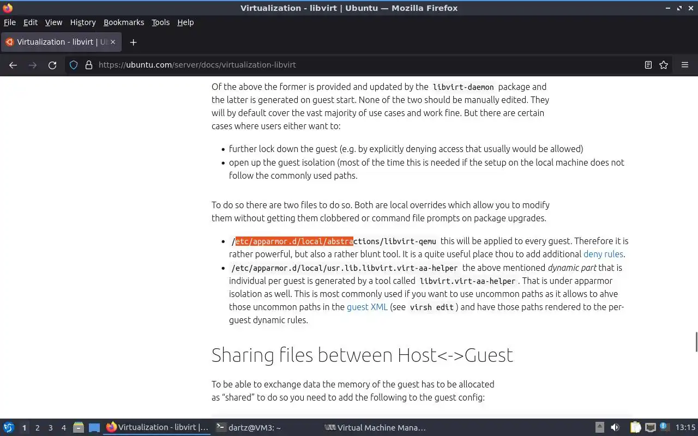
Task: Switch to workspace 3 in the pager
Action: click(50, 428)
